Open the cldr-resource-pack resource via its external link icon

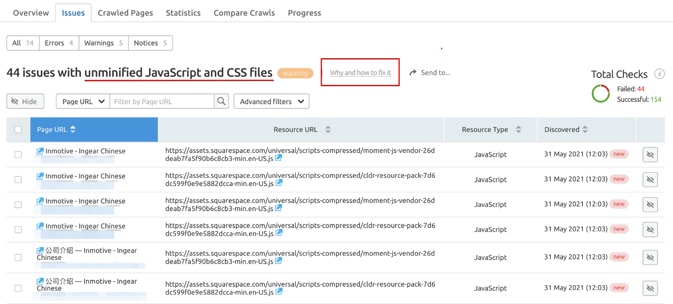(x=279, y=183)
